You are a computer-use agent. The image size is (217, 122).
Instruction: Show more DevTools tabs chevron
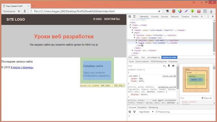202,17
